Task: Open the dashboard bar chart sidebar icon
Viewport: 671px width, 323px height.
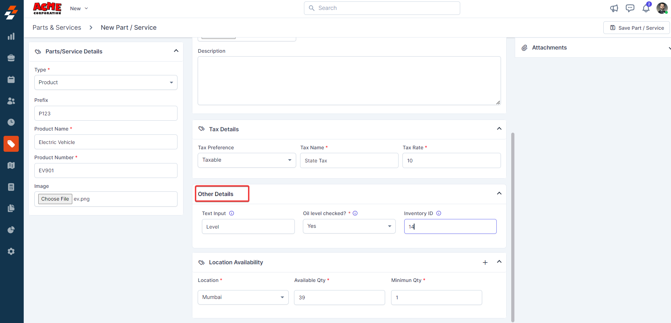Action: [11, 36]
